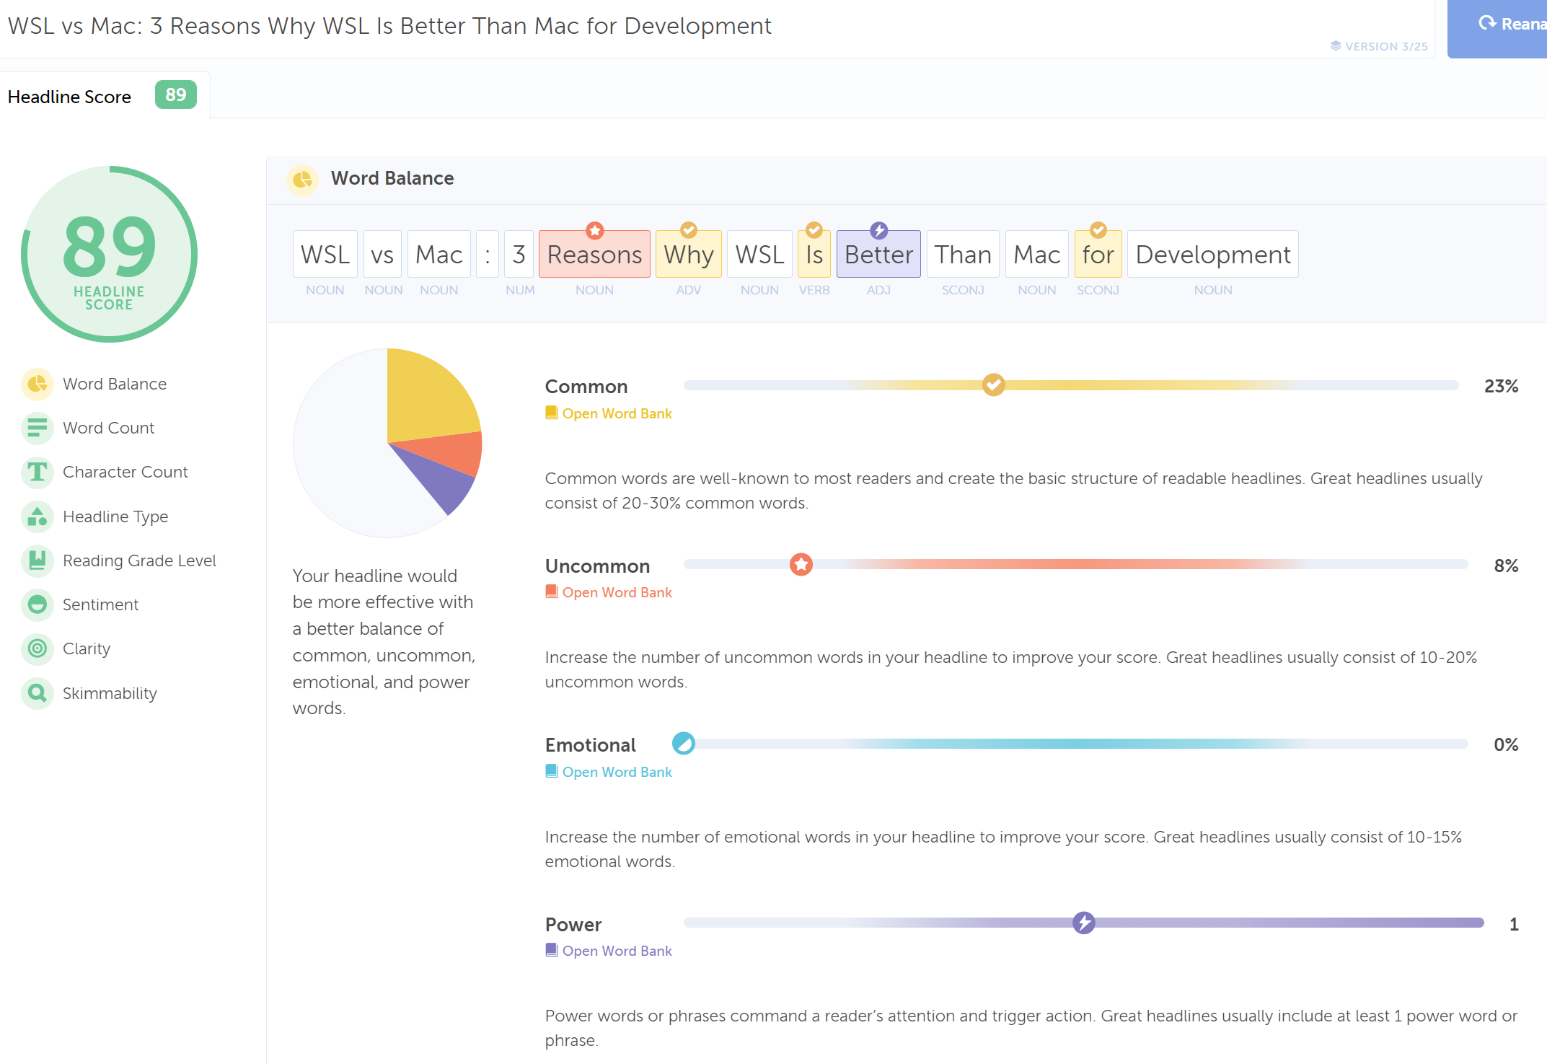The image size is (1547, 1064).
Task: Select Character Count in sidebar
Action: tap(125, 472)
